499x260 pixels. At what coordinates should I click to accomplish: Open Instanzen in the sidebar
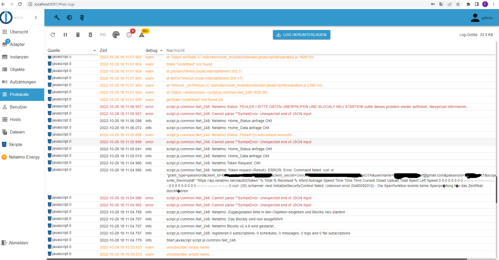(x=22, y=57)
